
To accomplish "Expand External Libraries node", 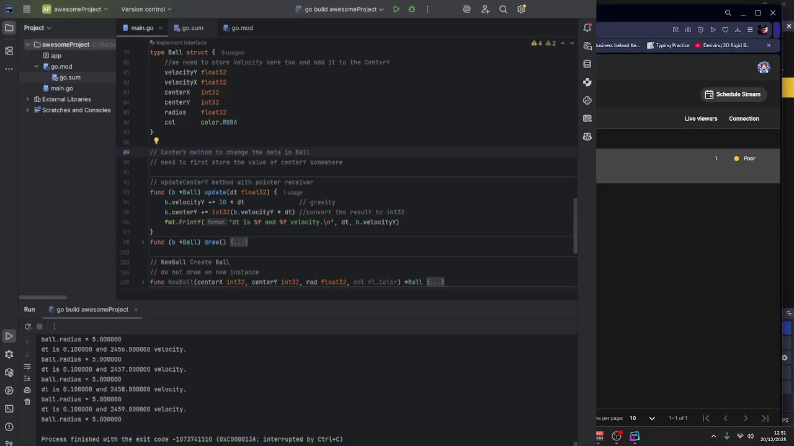I will click(x=27, y=99).
